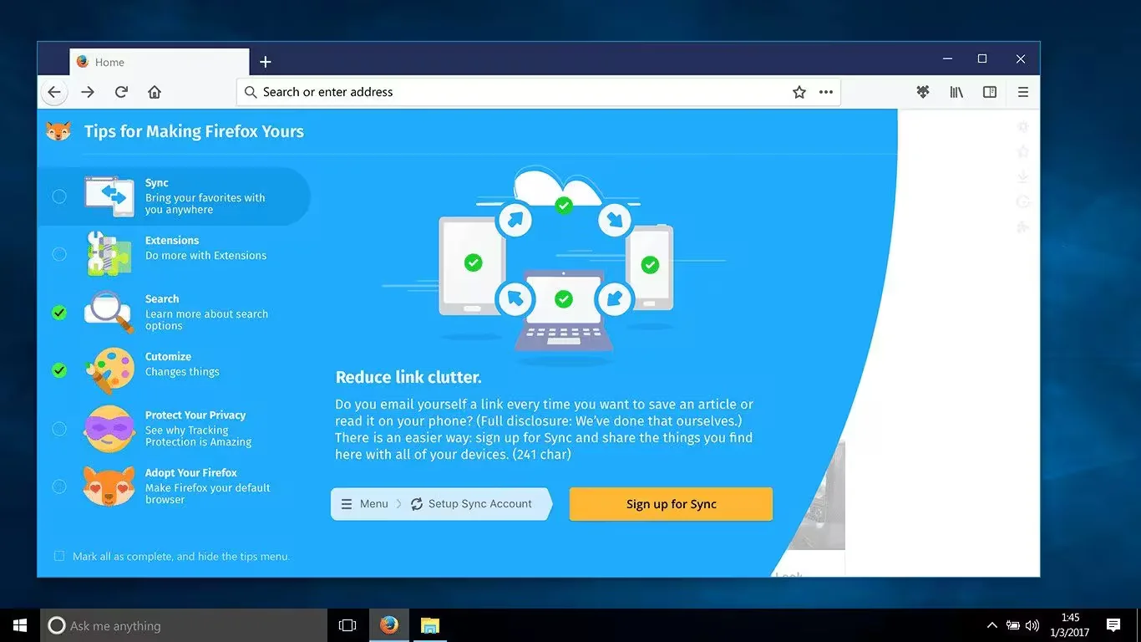
Task: Open the Search tip entry
Action: pyautogui.click(x=174, y=313)
